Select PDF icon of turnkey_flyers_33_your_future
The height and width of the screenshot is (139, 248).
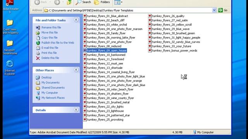click(x=150, y=46)
